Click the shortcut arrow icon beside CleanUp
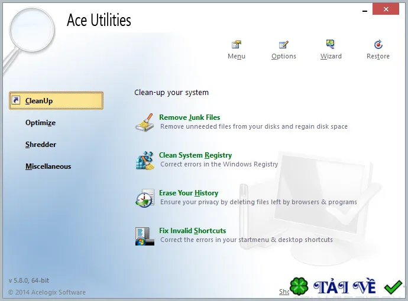Viewport: 408px width, 301px height. [16, 100]
